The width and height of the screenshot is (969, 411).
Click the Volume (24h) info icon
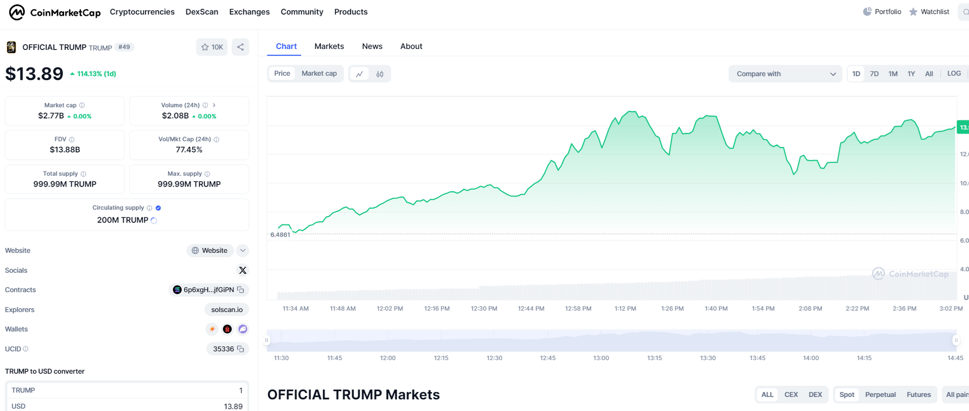click(205, 105)
